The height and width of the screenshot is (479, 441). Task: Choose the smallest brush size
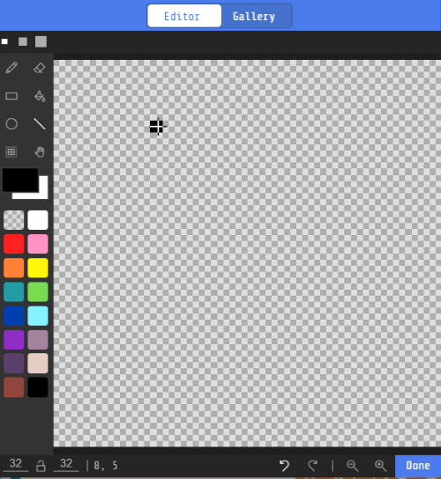point(4,41)
